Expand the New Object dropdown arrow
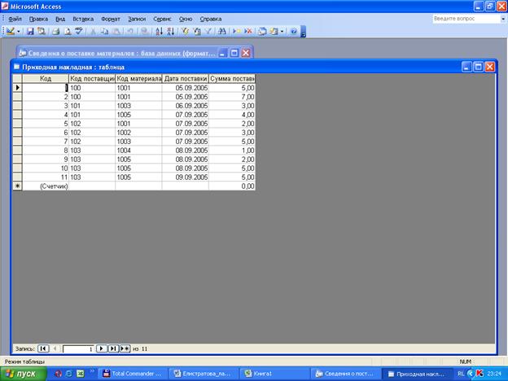508x381 pixels. (x=282, y=32)
